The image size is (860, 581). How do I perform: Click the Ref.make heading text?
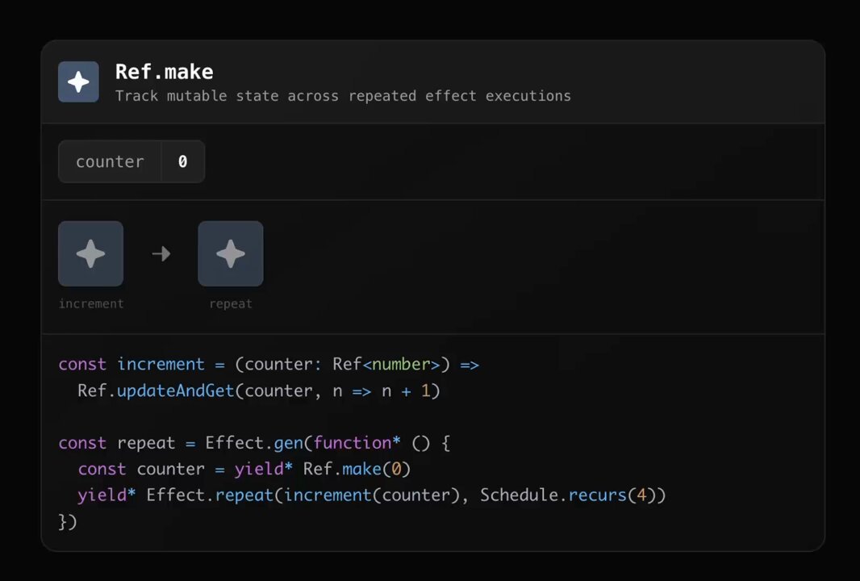click(x=164, y=72)
